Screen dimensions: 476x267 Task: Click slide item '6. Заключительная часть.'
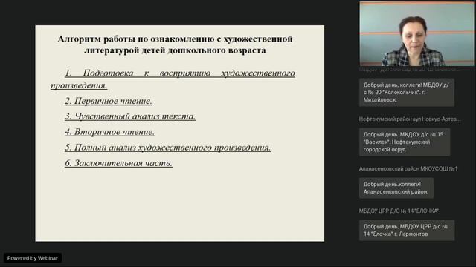(118, 163)
